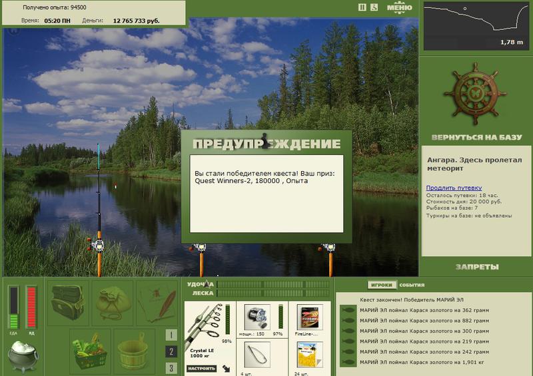Click the red alcohol level bar

point(31,307)
